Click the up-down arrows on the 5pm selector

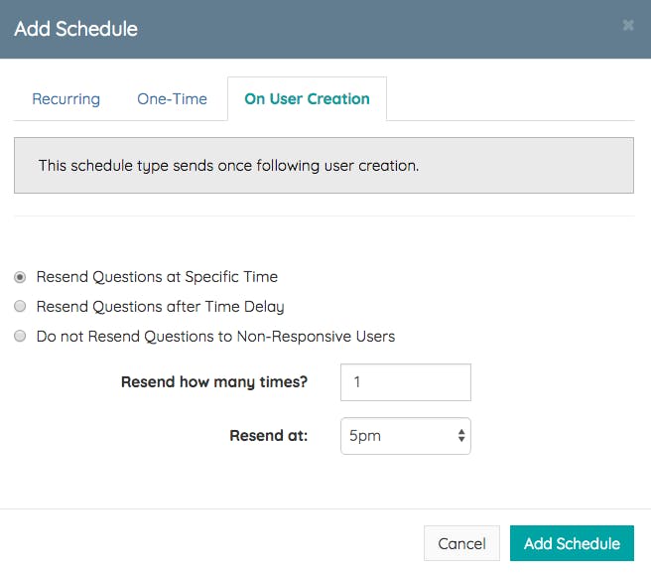460,436
